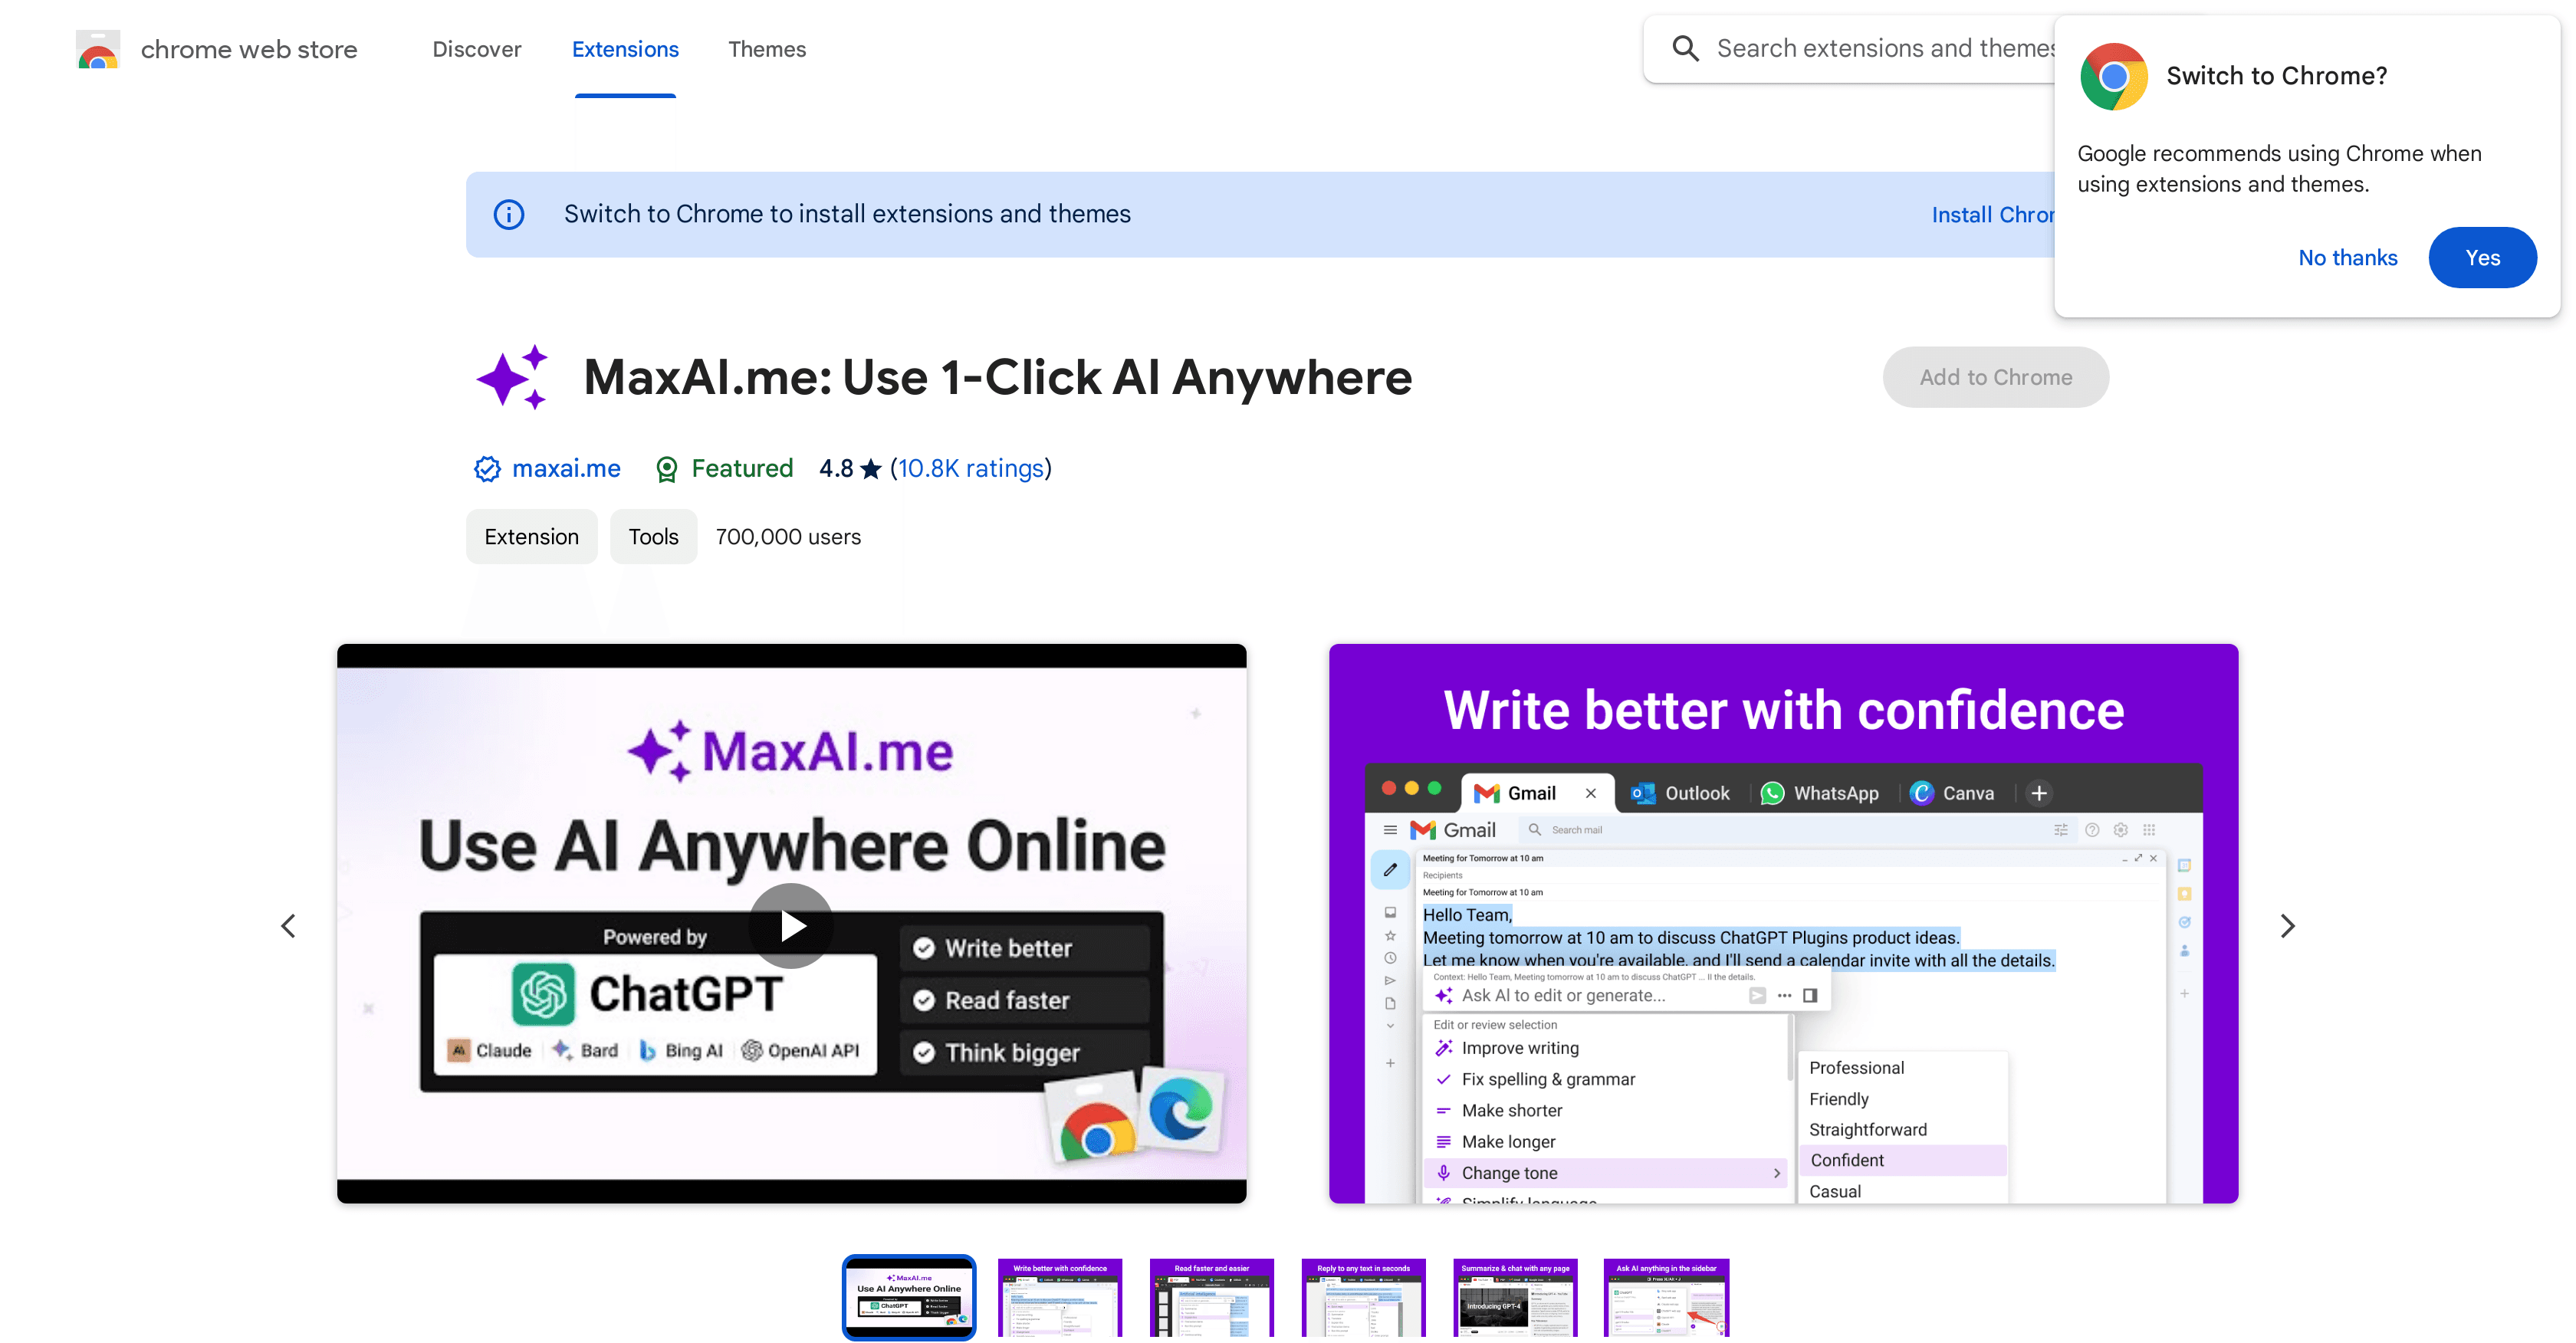Image resolution: width=2576 pixels, height=1343 pixels.
Task: Open the maxai.me publisher link
Action: tap(565, 468)
